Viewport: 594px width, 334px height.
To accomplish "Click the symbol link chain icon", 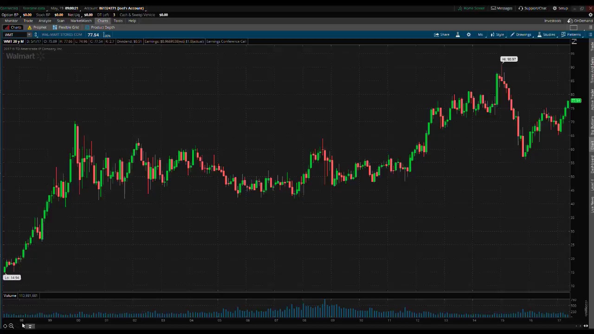I will pos(36,35).
